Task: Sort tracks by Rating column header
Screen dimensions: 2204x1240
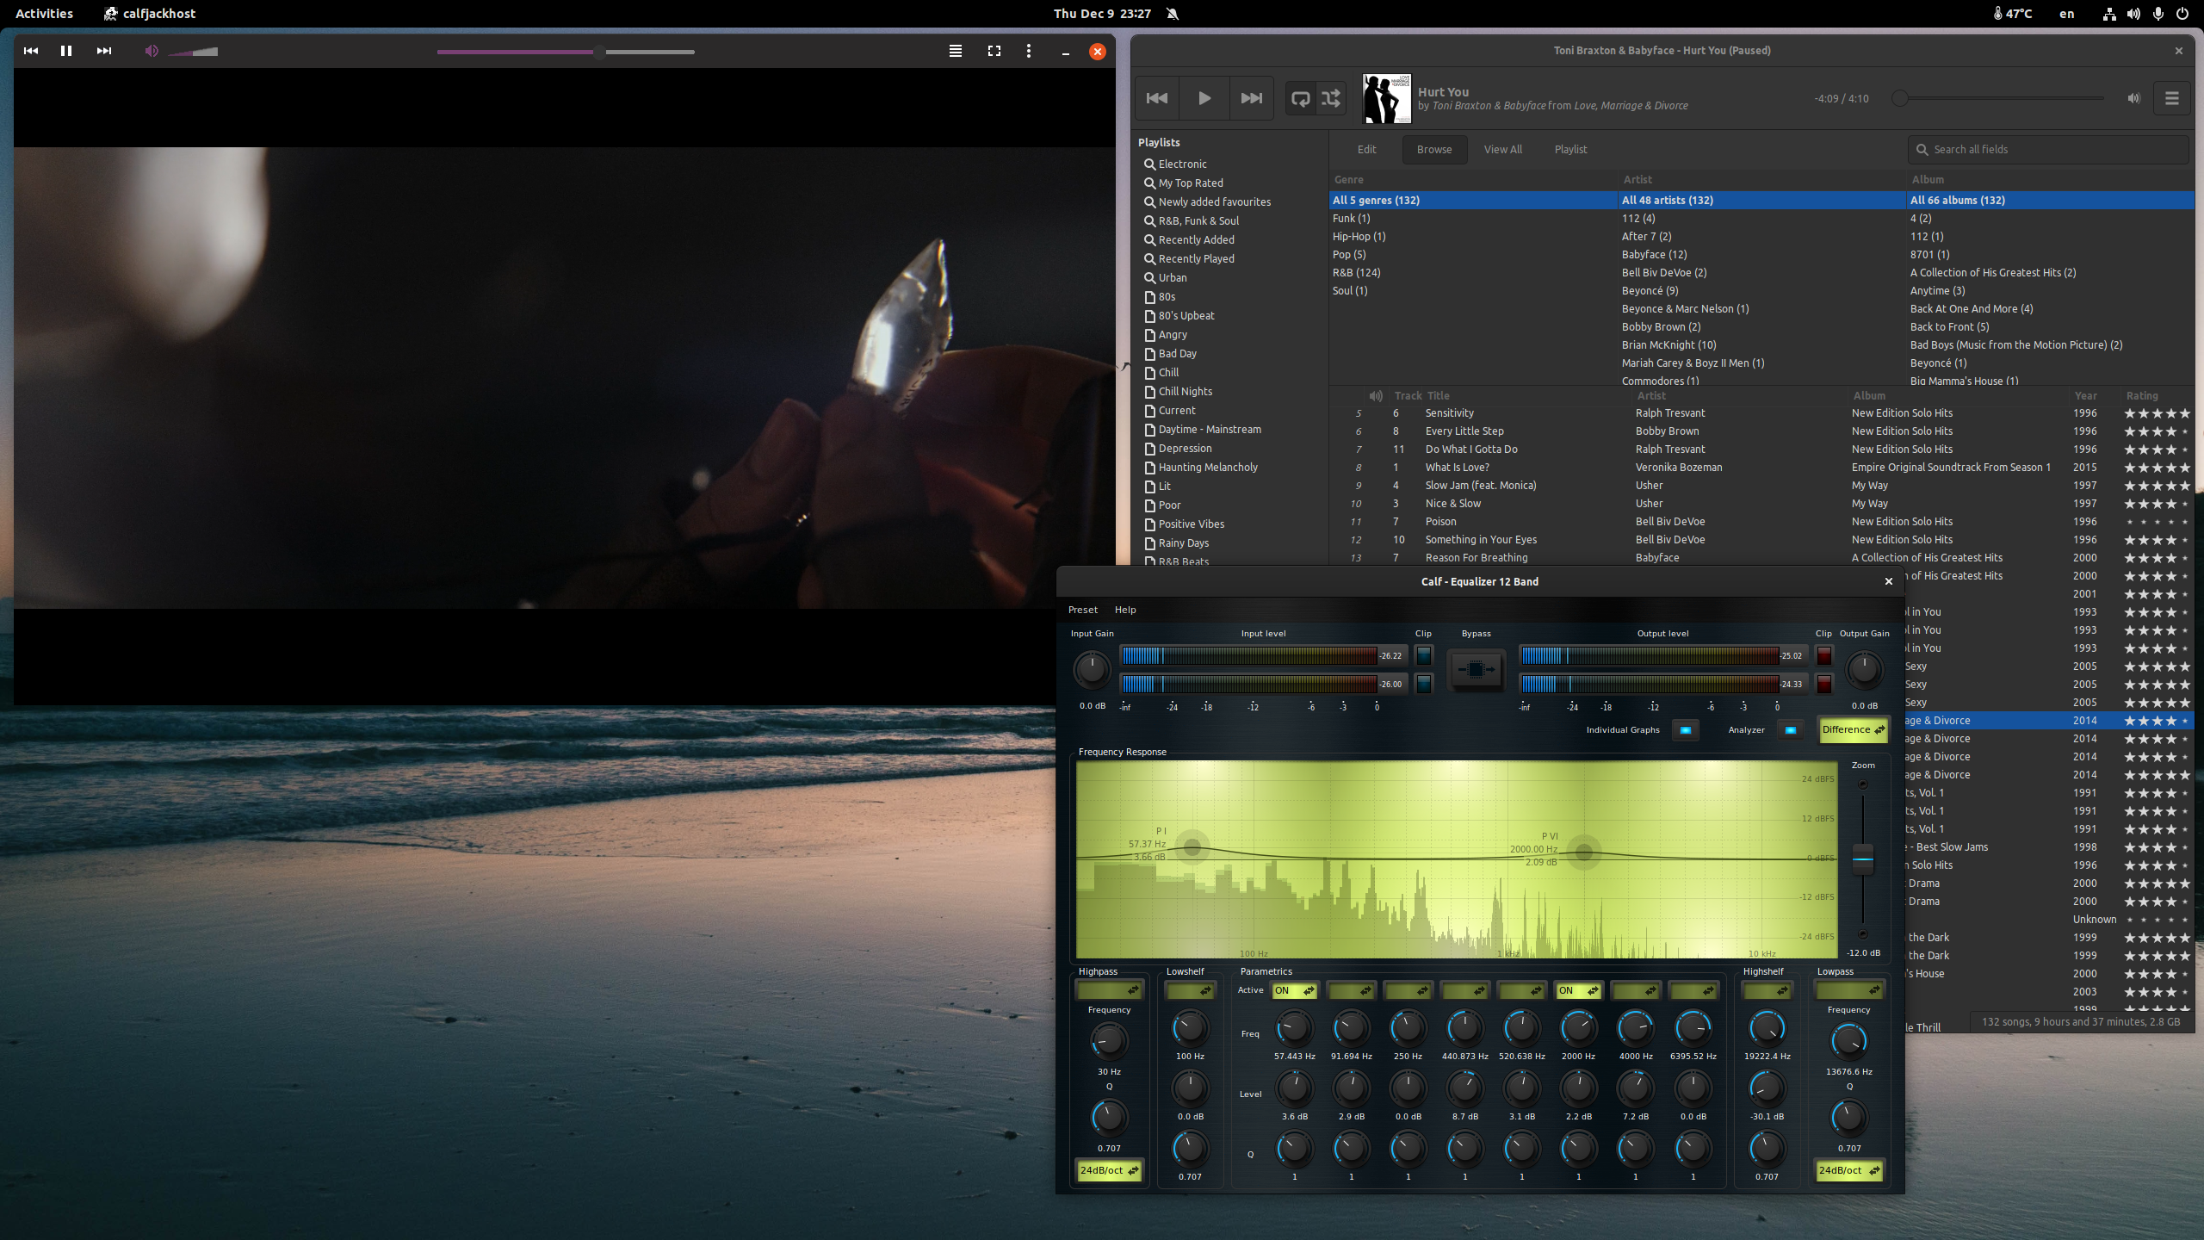Action: coord(2142,395)
